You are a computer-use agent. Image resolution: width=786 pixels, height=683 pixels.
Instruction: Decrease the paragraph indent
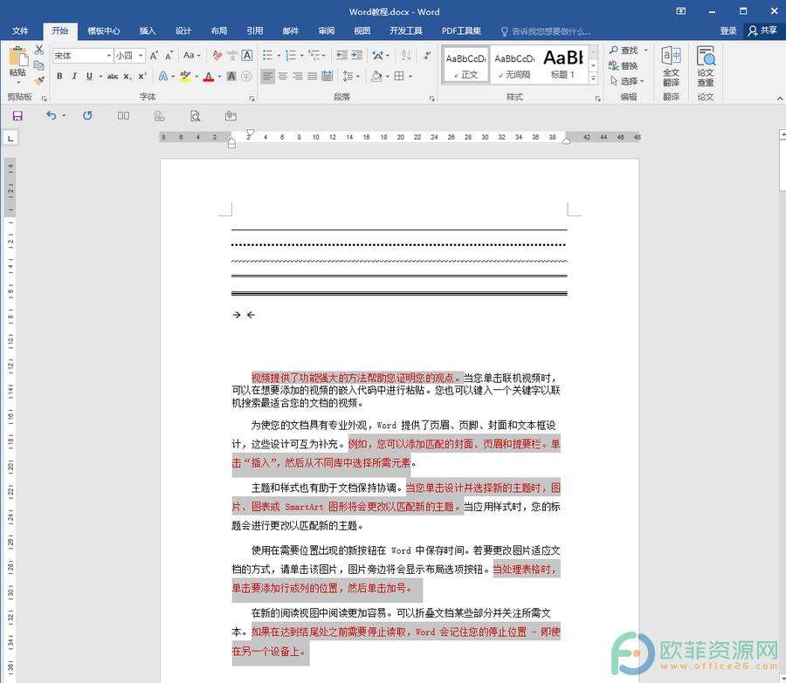point(341,56)
